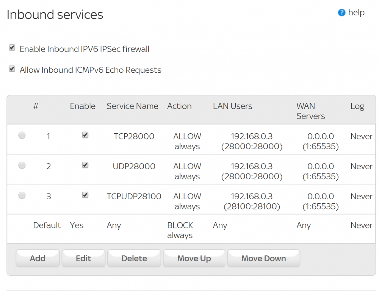Select radio button for rule 1
The width and height of the screenshot is (379, 292).
click(22, 135)
